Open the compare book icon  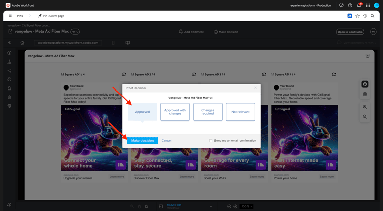click(x=127, y=43)
